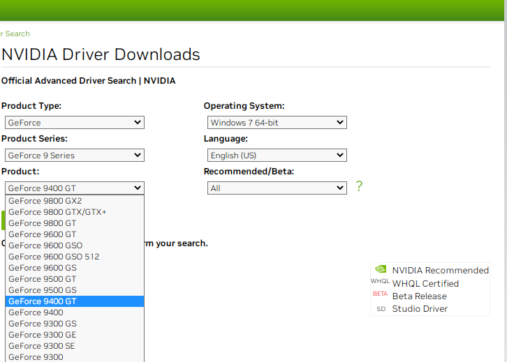
Task: Click the red BETA legend badge
Action: (x=380, y=294)
